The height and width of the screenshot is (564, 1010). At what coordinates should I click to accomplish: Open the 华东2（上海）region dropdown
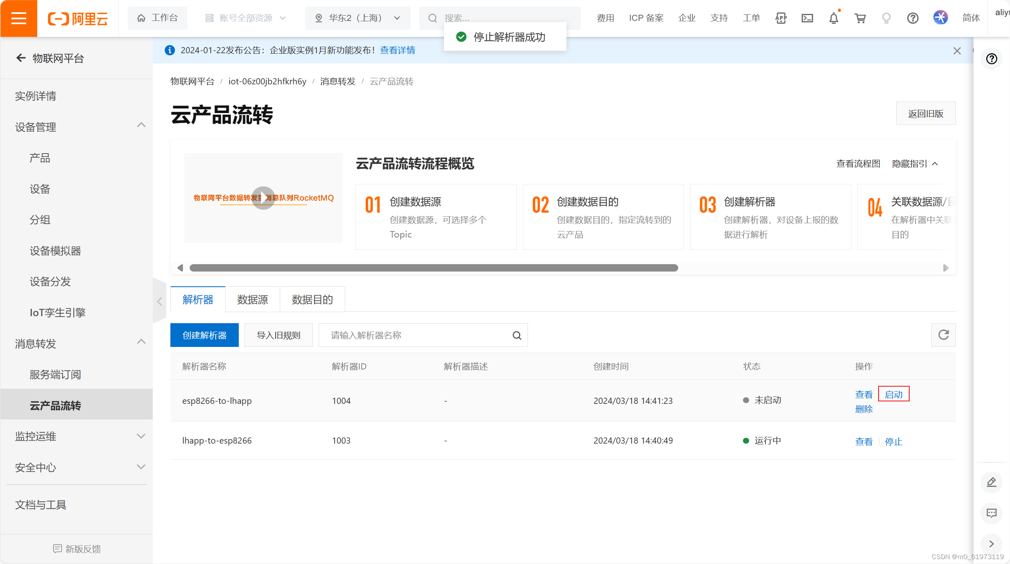point(358,18)
